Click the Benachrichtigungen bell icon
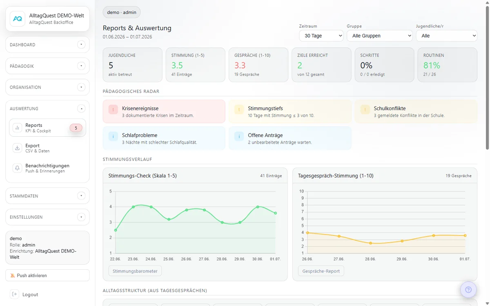Viewport: 490px width, 306px height. click(18, 168)
